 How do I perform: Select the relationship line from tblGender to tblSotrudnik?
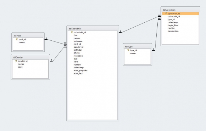58,54
